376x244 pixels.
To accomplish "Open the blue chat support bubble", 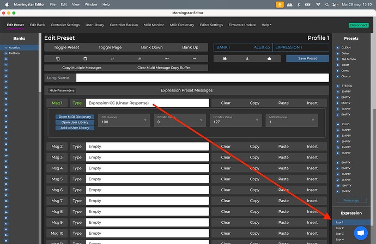I will tap(361, 233).
